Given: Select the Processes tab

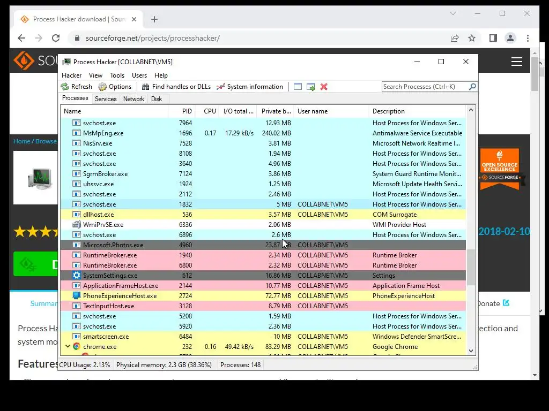Looking at the screenshot, I should pyautogui.click(x=75, y=98).
